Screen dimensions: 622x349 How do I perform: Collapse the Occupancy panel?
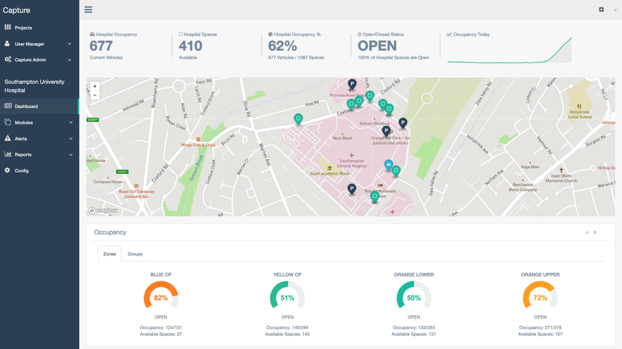pos(587,232)
